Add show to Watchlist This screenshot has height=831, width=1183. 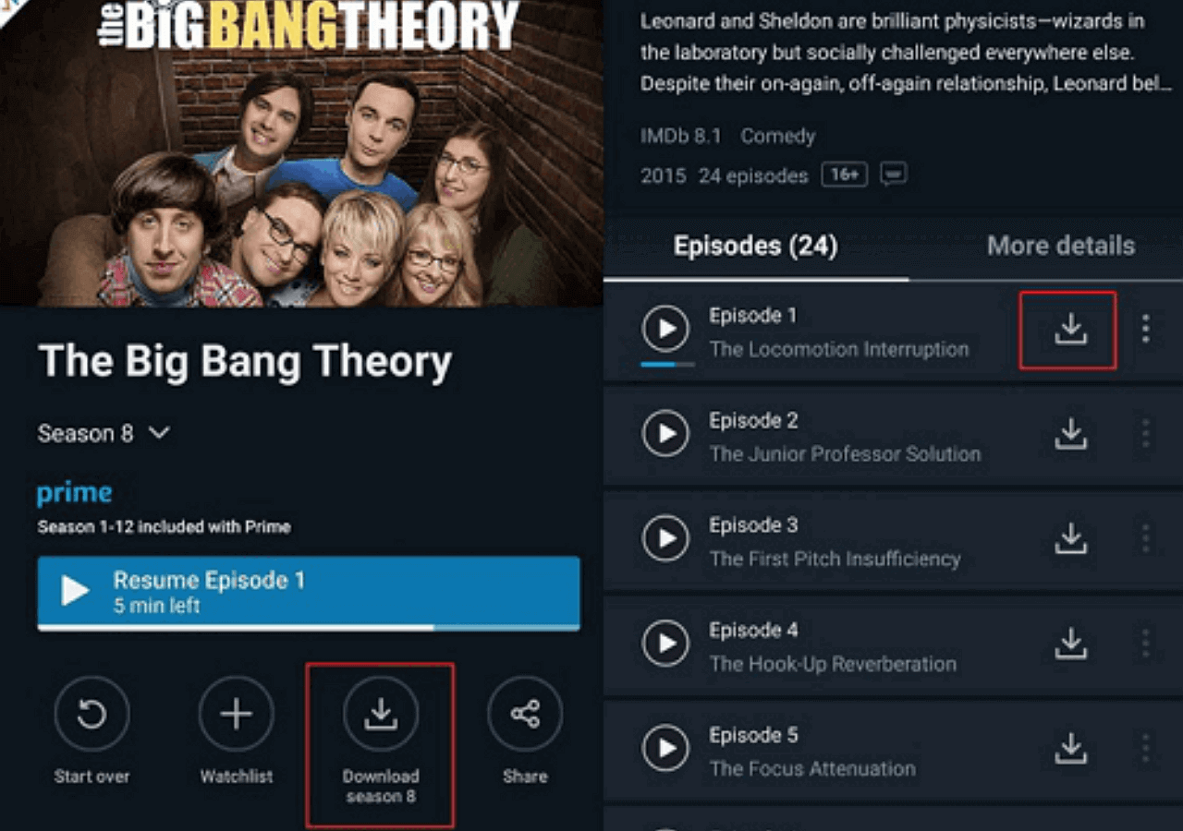236,714
